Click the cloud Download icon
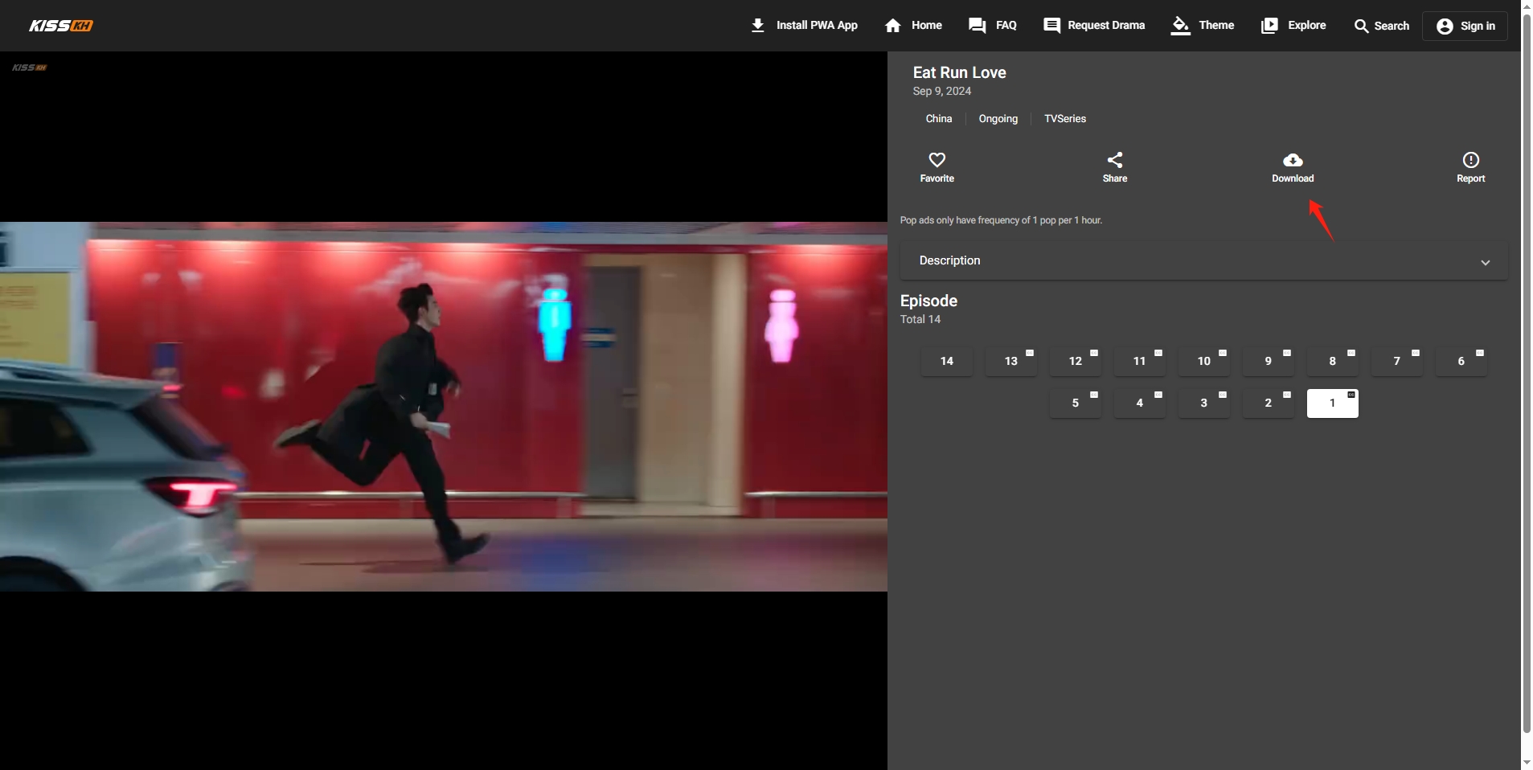 coord(1293,160)
